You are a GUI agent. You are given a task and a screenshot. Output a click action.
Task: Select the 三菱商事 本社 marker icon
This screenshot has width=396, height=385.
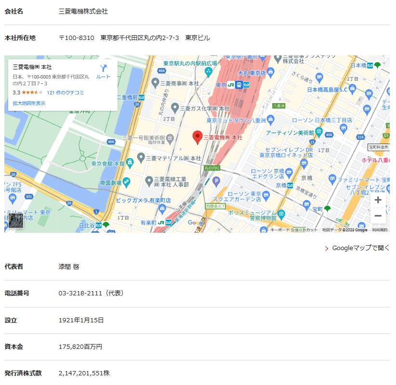(155, 82)
